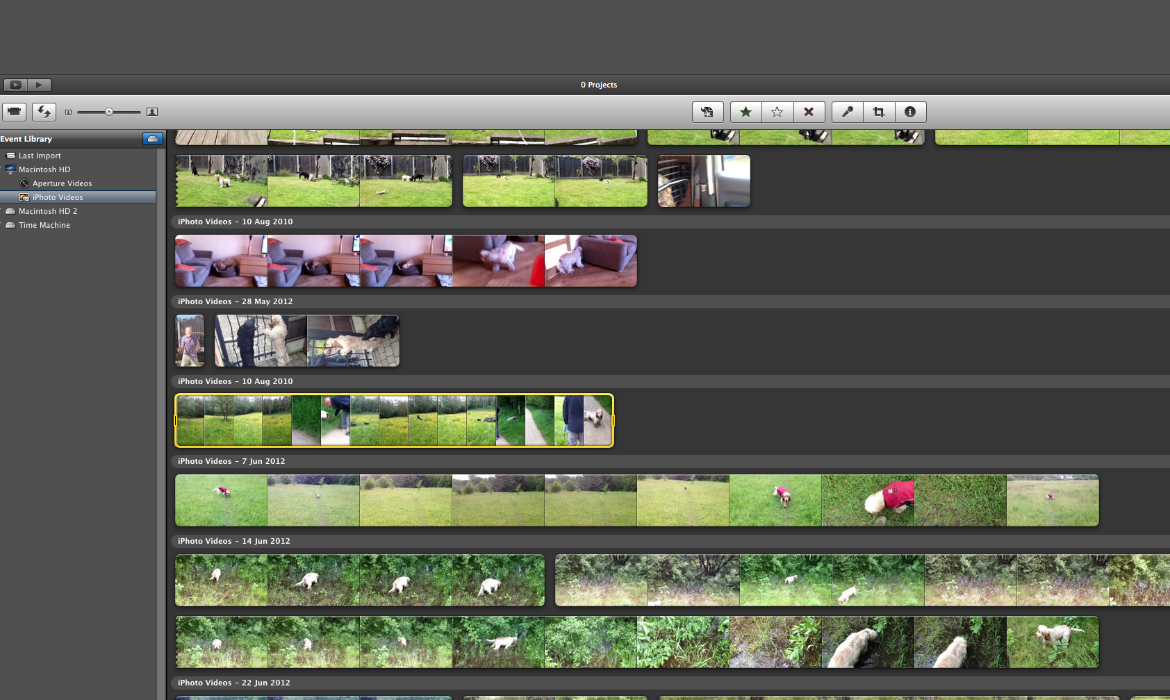Select the clip showing a window and door
Screen dimensions: 1170x700
click(704, 181)
